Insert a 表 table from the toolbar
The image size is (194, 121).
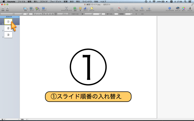(80, 9)
